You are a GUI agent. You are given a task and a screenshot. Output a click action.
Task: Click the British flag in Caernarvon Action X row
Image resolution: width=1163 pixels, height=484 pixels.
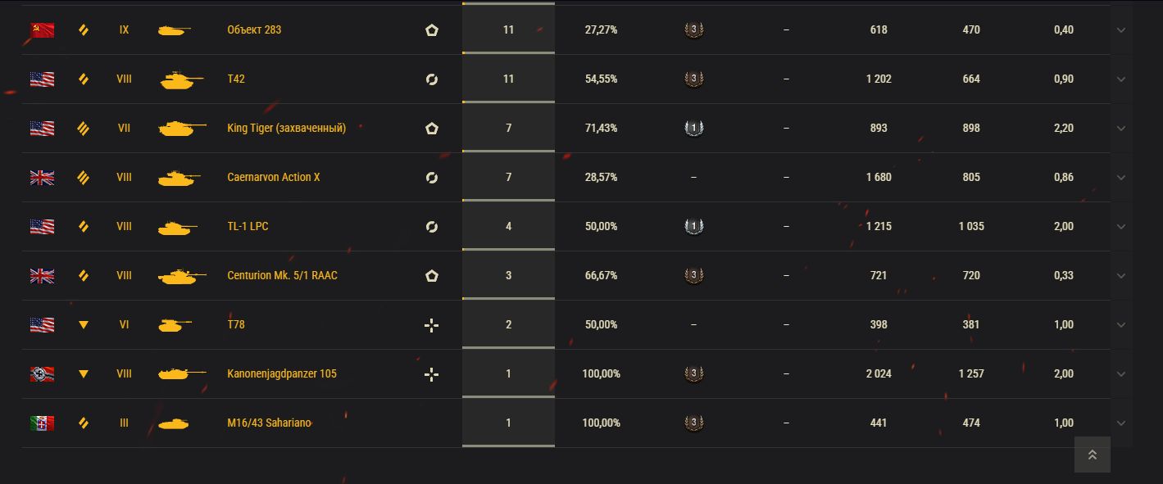point(42,178)
